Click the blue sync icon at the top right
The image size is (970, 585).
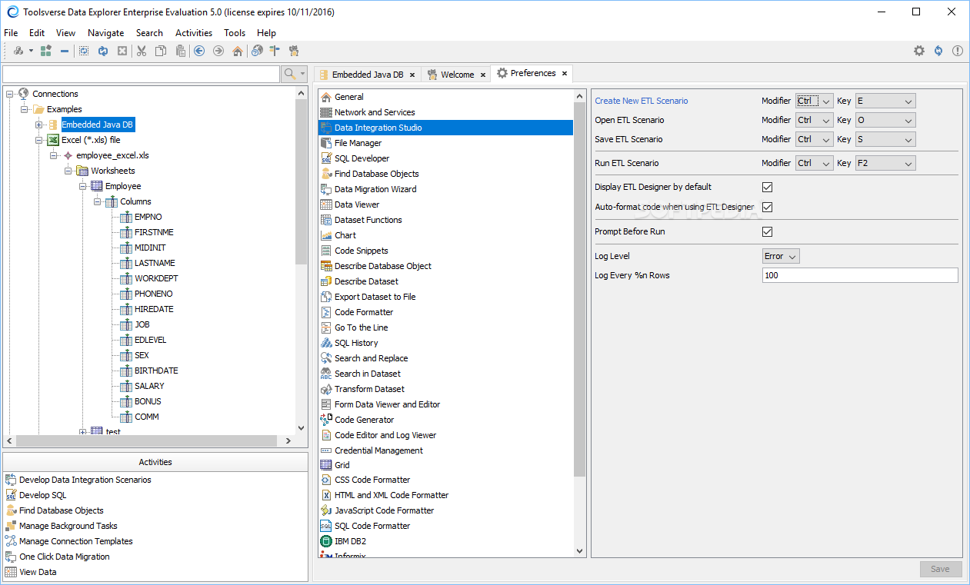pyautogui.click(x=938, y=51)
